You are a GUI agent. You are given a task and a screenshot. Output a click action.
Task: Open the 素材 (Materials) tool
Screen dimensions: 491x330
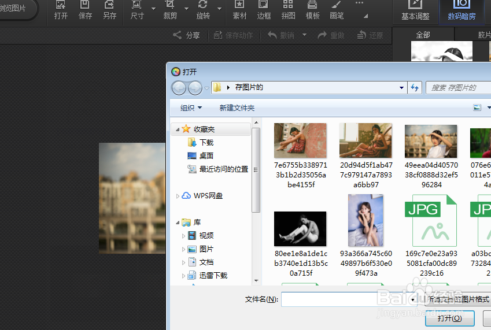coord(239,10)
